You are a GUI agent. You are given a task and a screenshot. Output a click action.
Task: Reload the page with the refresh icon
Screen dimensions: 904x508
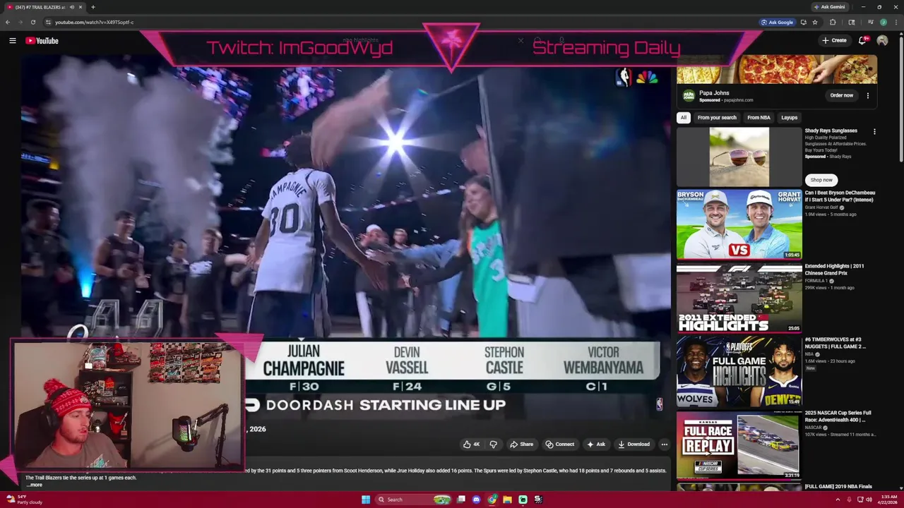point(32,22)
